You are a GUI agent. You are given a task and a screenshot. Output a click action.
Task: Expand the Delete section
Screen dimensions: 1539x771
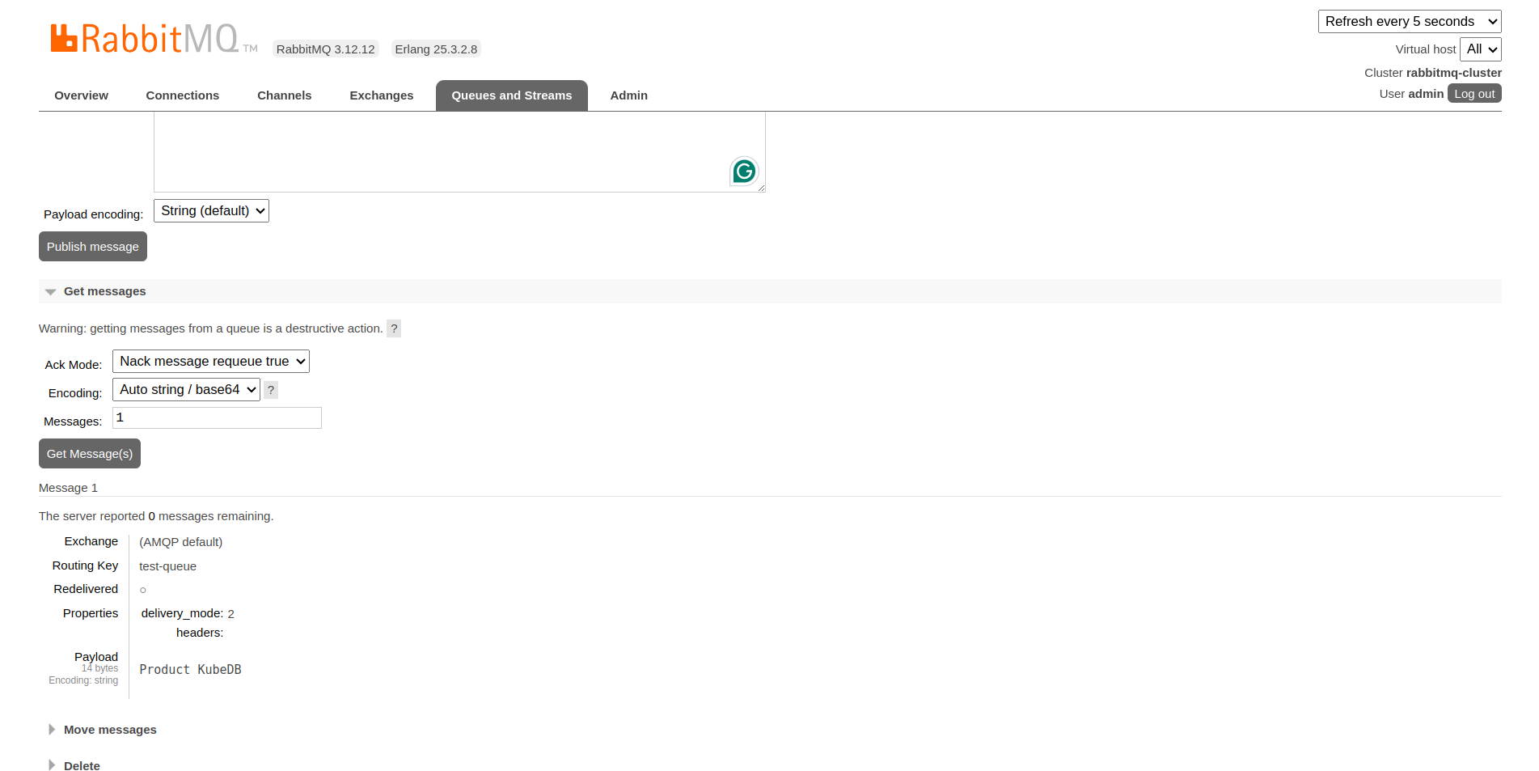coord(81,765)
